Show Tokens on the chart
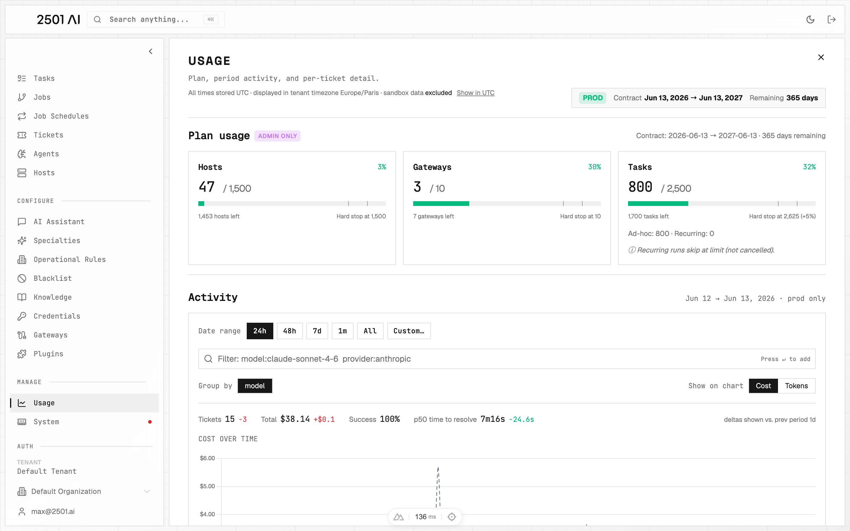Screen dimensions: 850x531 (x=796, y=386)
